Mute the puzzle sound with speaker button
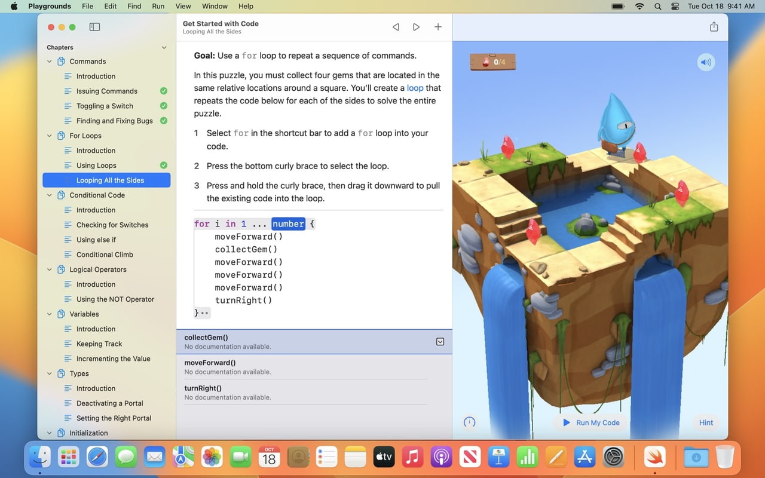 click(706, 62)
